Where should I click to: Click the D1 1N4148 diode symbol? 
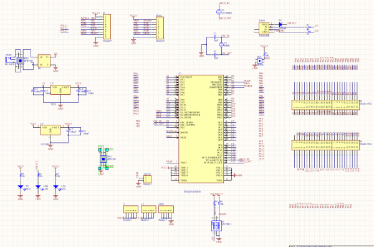coord(280,24)
